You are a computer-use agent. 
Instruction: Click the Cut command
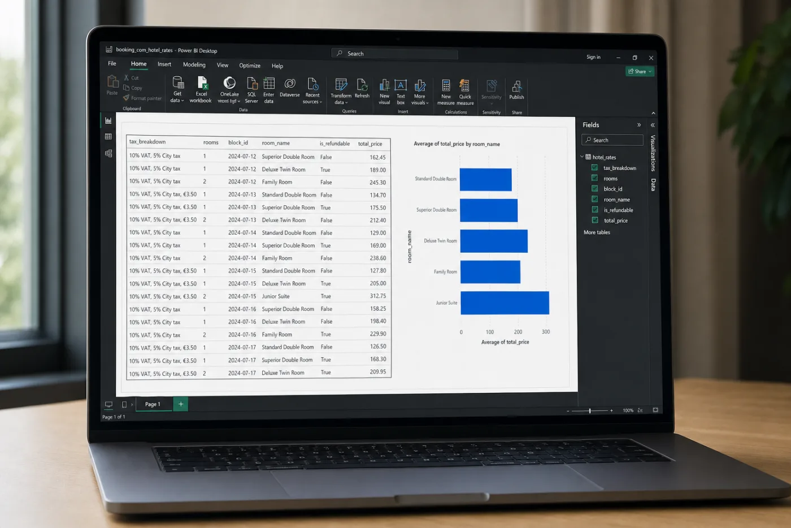131,78
